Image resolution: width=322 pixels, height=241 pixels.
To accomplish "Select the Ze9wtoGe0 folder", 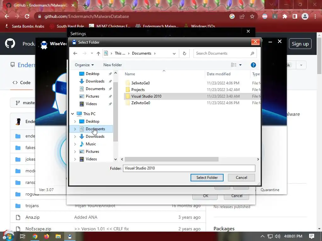I will pos(141,103).
